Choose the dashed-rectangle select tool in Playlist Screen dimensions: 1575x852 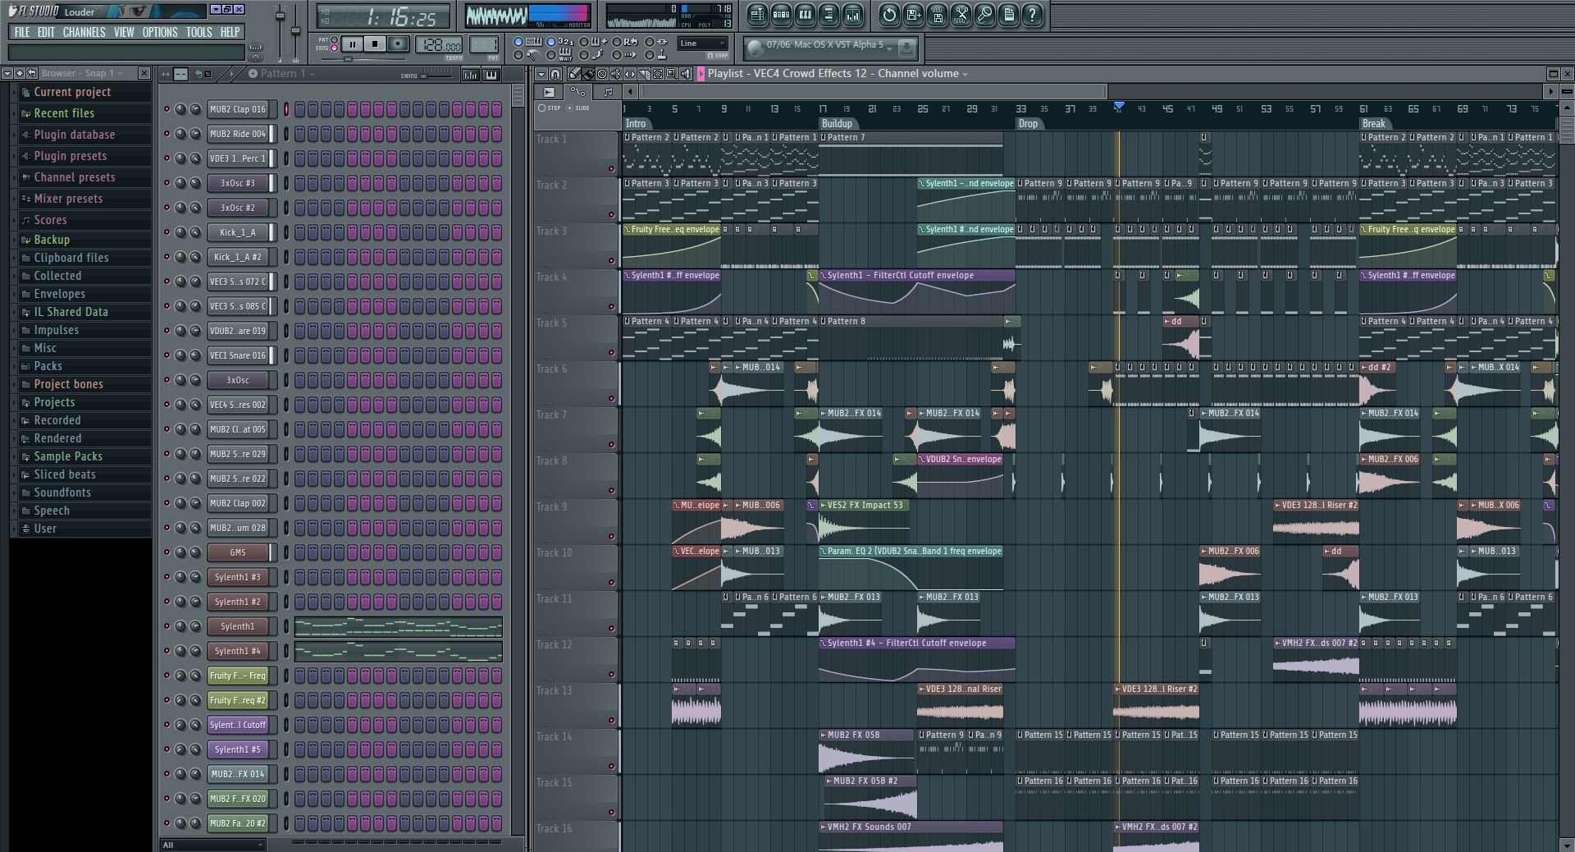(658, 74)
